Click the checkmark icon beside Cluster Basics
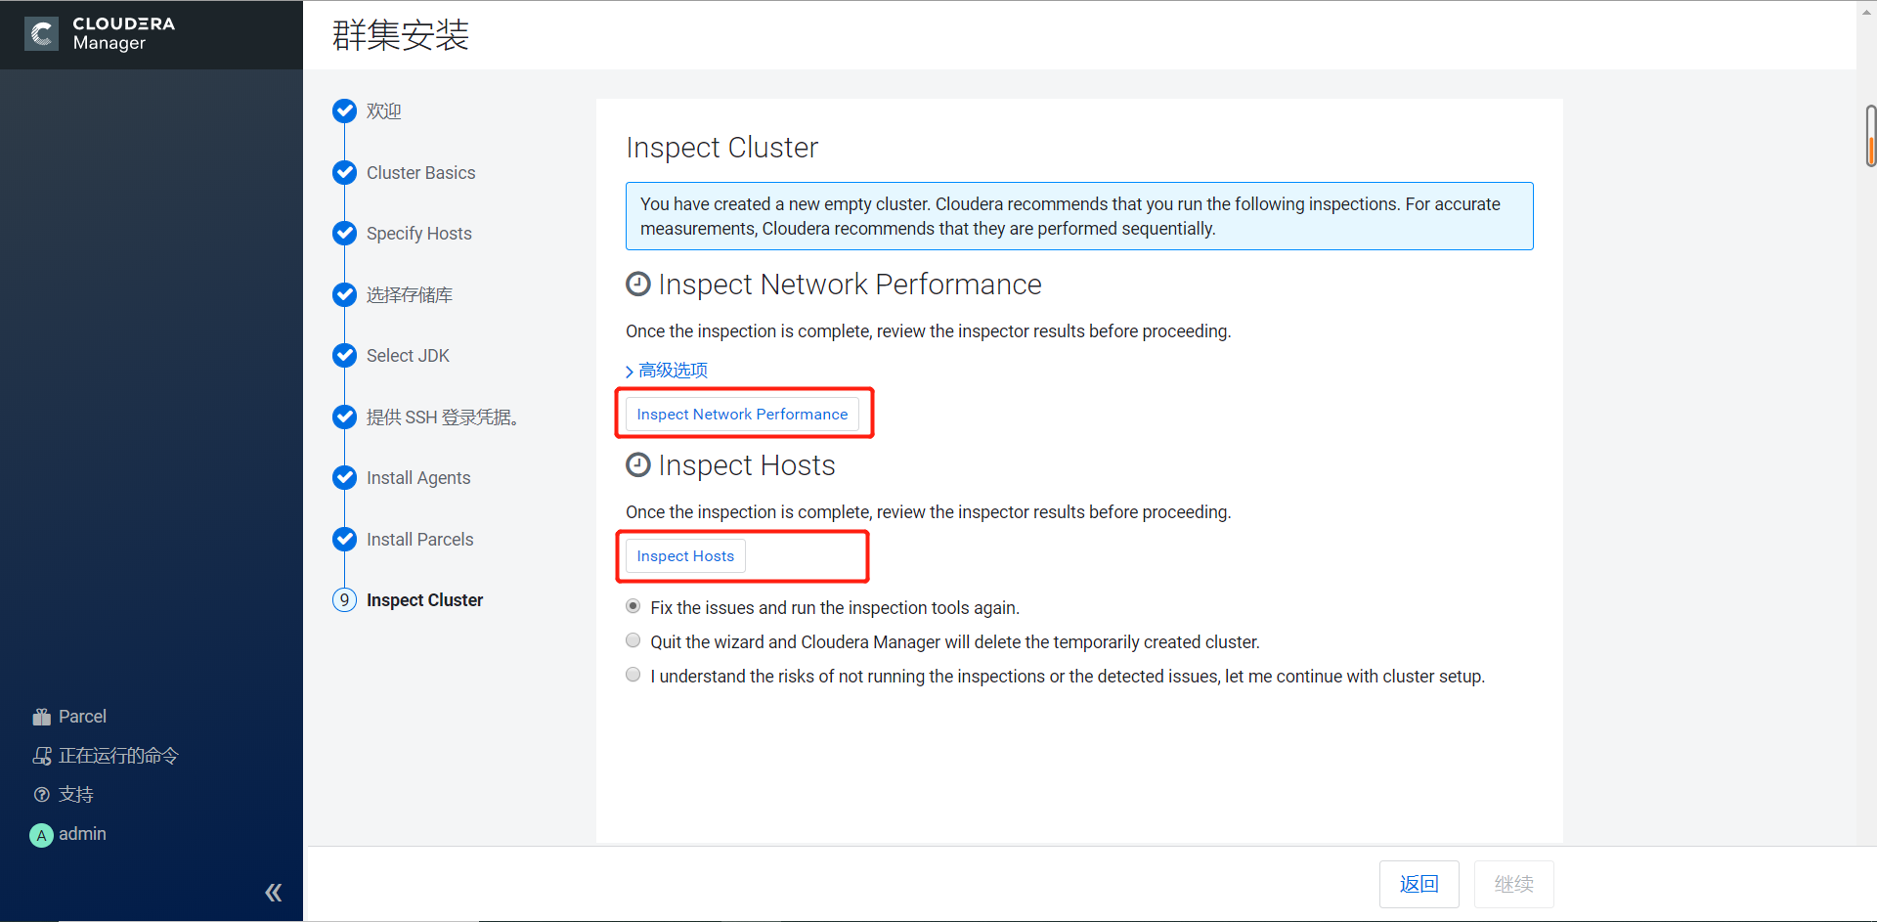This screenshot has height=922, width=1877. pos(344,173)
